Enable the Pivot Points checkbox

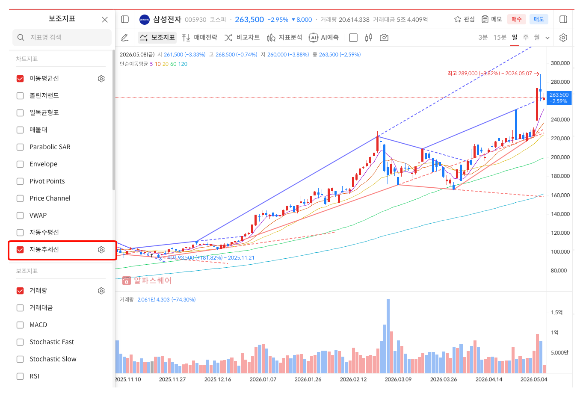[x=20, y=181]
